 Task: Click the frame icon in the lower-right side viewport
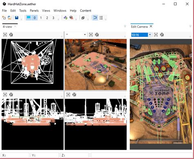68,94
